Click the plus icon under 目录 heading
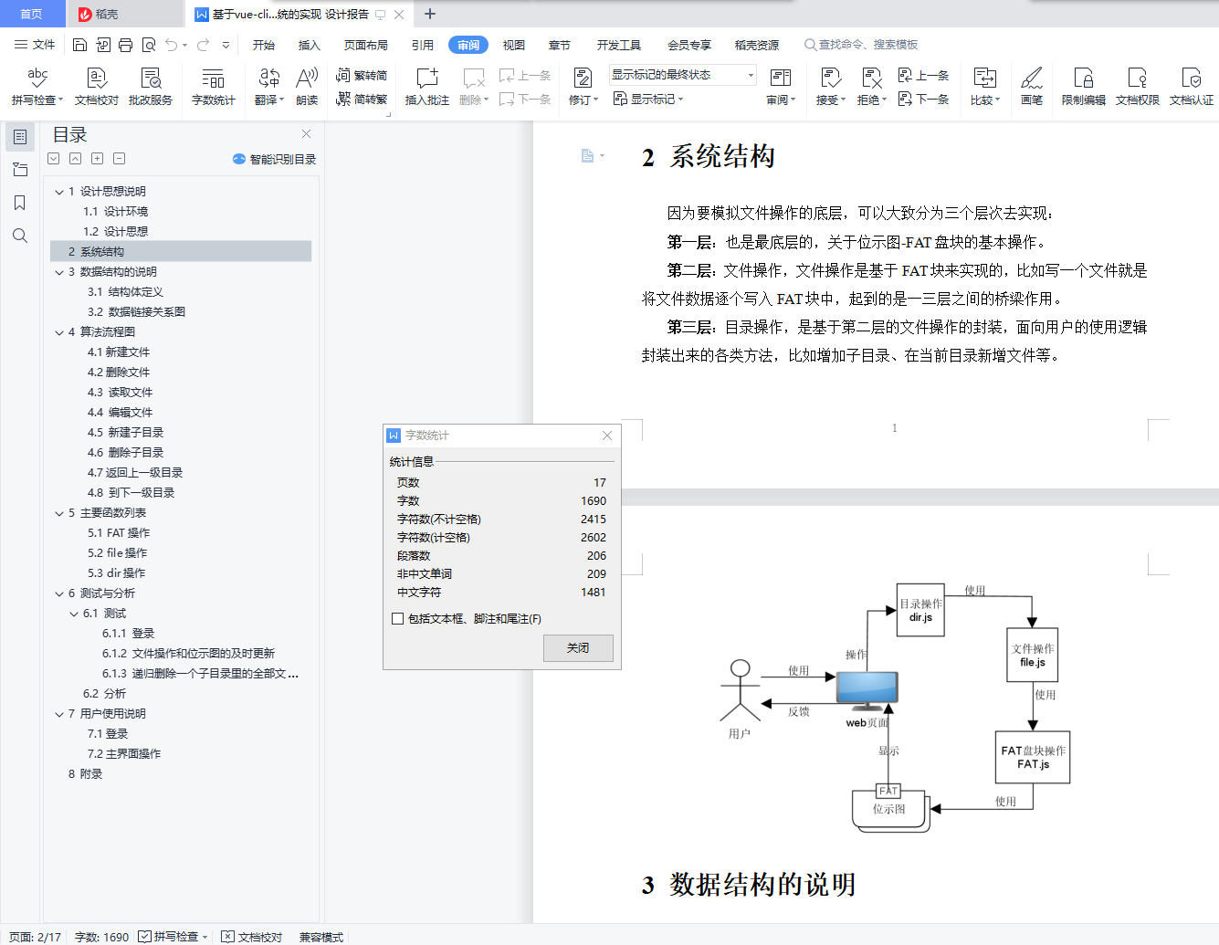The width and height of the screenshot is (1219, 945). click(97, 159)
